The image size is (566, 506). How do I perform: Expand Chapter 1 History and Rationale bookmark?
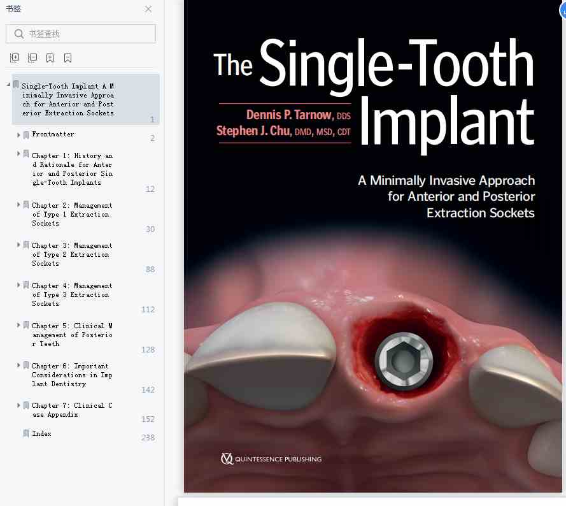(x=18, y=154)
